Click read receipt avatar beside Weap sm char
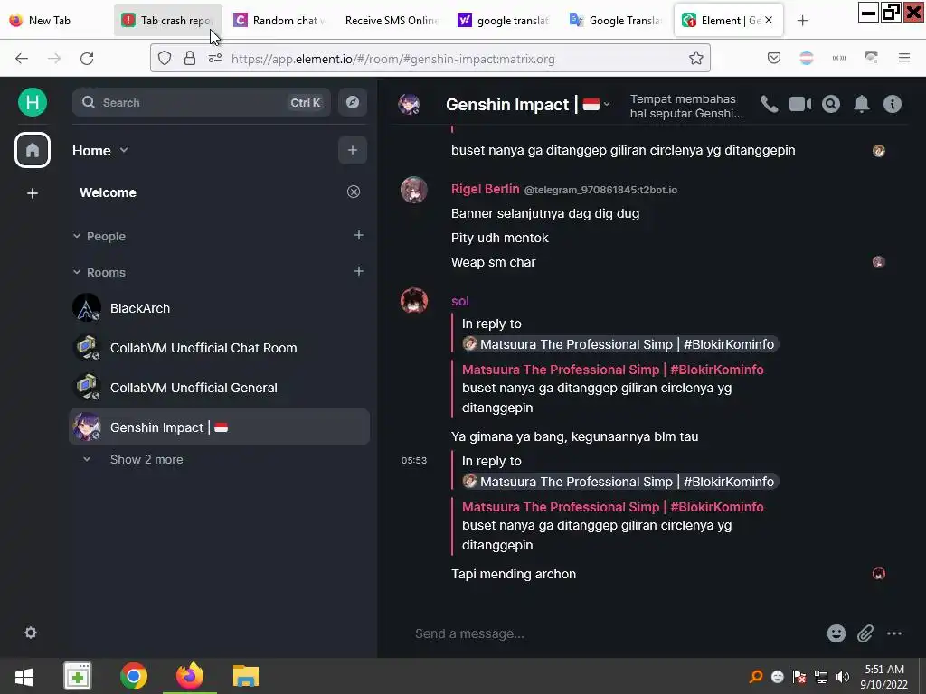The width and height of the screenshot is (926, 694). pos(879,262)
